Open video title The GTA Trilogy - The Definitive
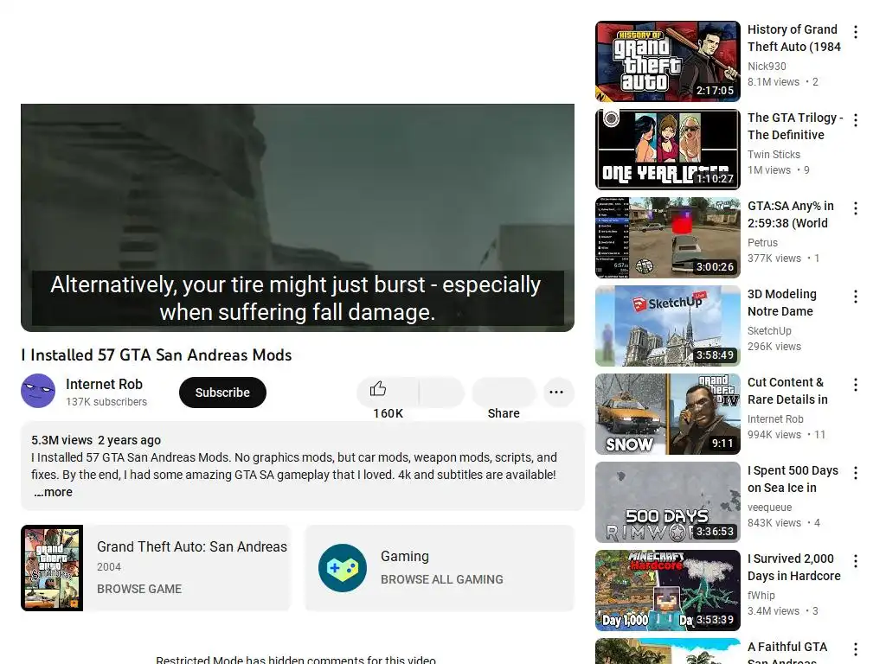Screen dimensions: 886x664 point(795,126)
